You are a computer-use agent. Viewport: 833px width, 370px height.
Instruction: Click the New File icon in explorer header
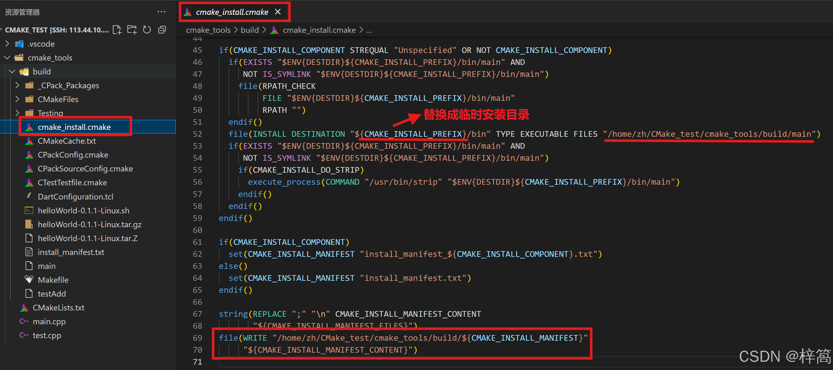[117, 30]
